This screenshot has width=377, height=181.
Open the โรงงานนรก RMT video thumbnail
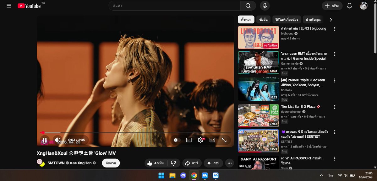point(258,63)
